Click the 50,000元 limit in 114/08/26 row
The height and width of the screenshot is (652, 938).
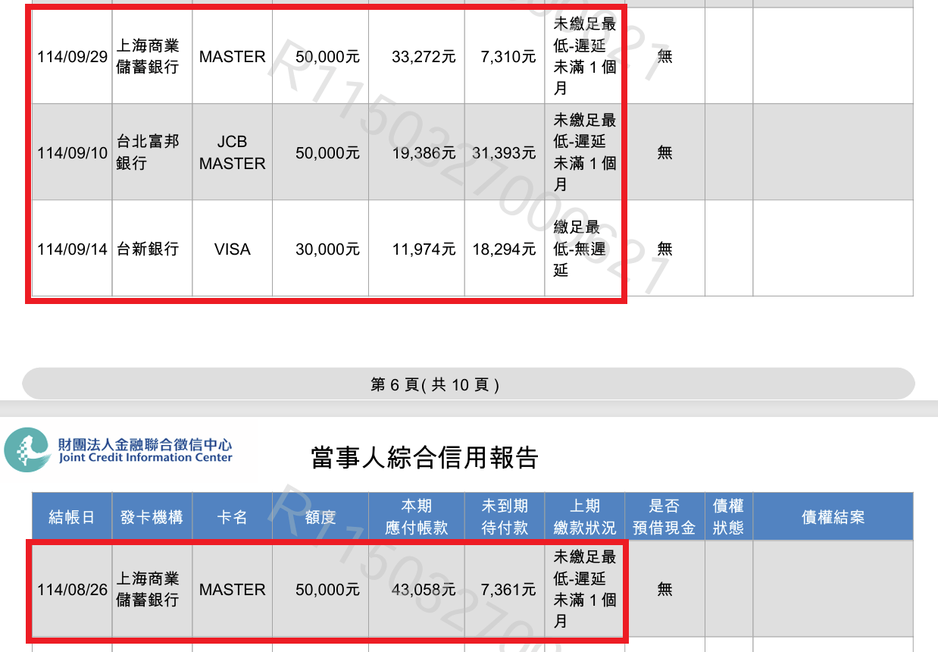(x=327, y=590)
